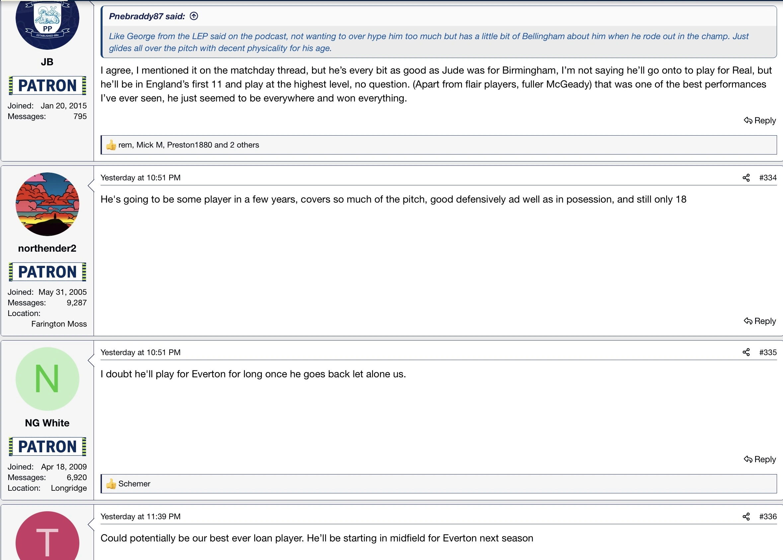Open northender2's sunset avatar
Screen dimensions: 783x560
coord(47,204)
